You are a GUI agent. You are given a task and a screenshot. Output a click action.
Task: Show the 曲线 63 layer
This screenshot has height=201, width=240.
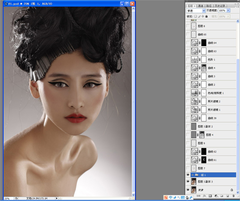click(x=188, y=51)
